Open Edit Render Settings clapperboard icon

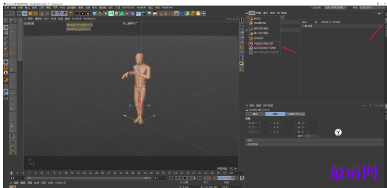click(88, 13)
